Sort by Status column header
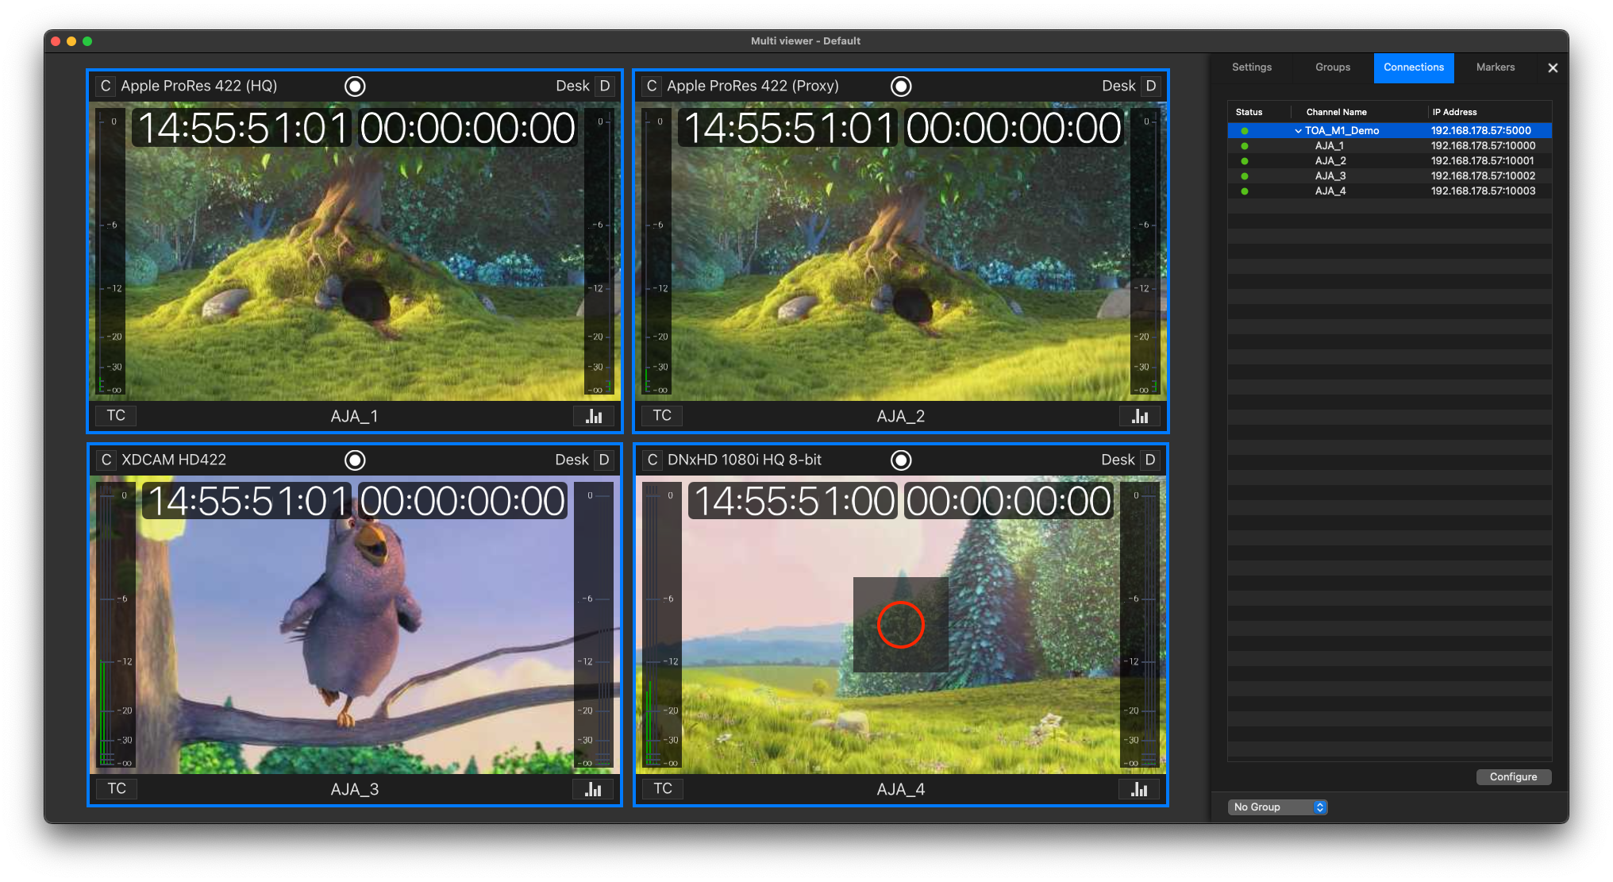This screenshot has width=1613, height=882. tap(1249, 112)
